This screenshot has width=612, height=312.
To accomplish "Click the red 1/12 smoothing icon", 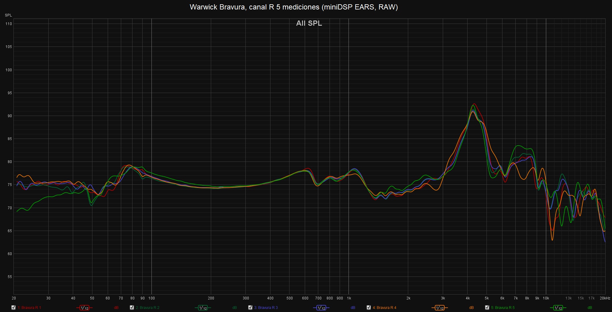I will coord(84,308).
